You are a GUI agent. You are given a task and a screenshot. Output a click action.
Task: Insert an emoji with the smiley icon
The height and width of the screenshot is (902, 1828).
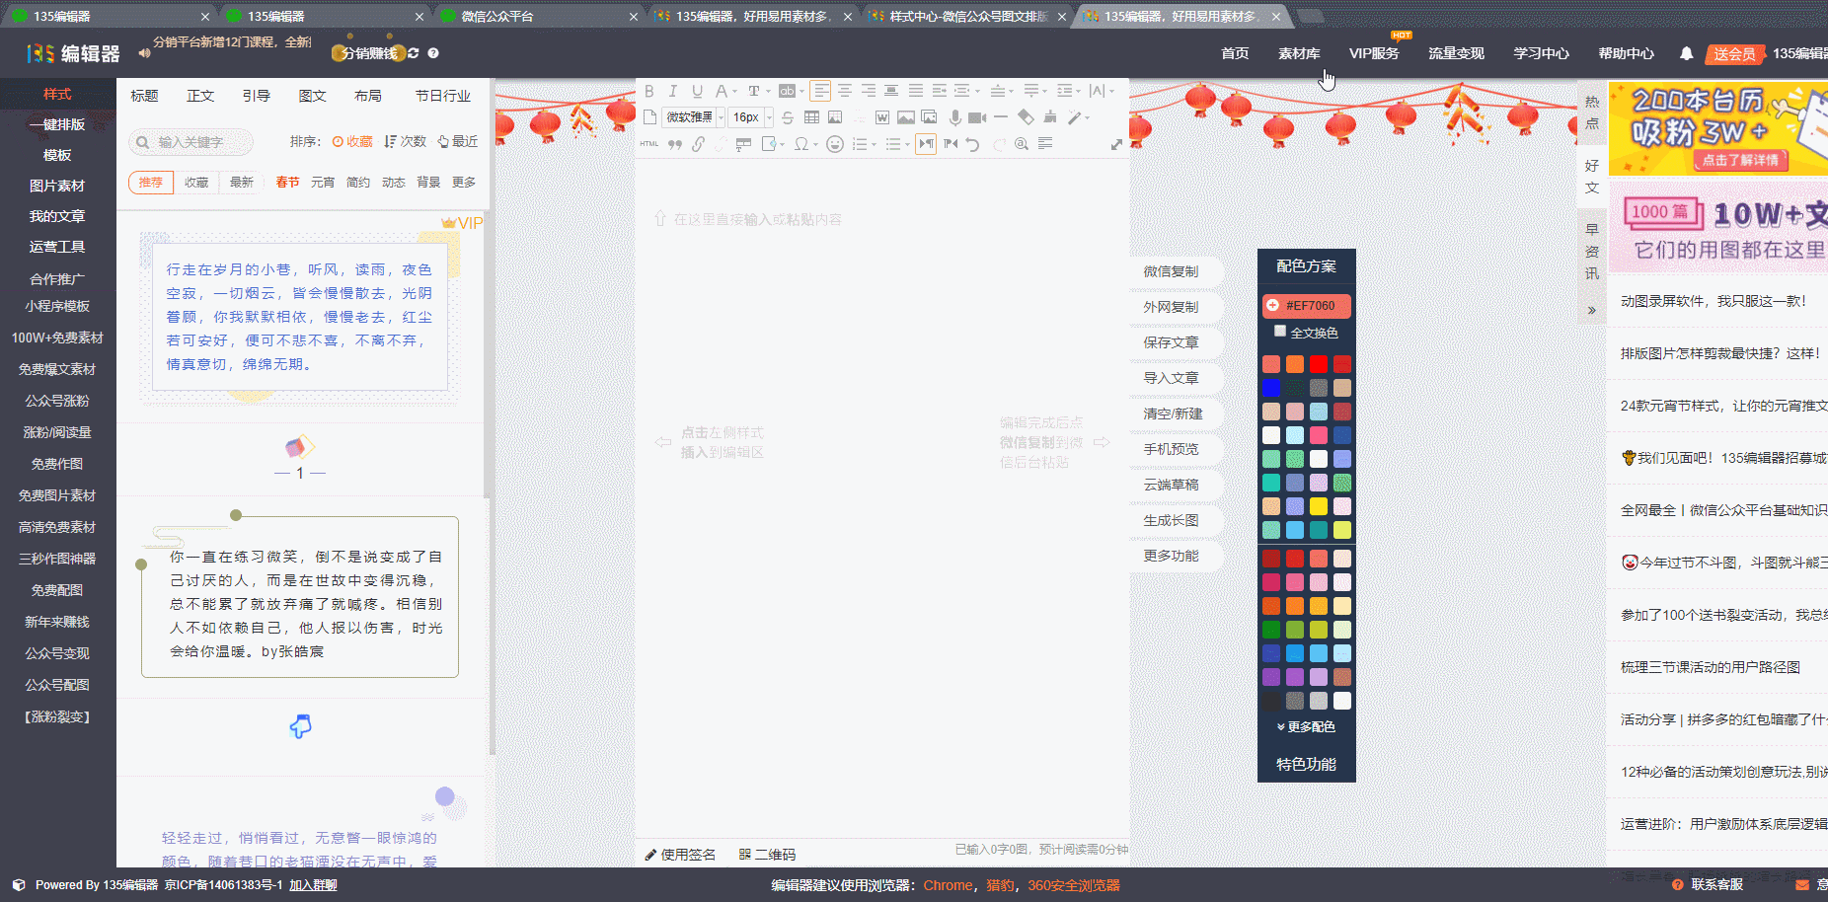tap(835, 144)
